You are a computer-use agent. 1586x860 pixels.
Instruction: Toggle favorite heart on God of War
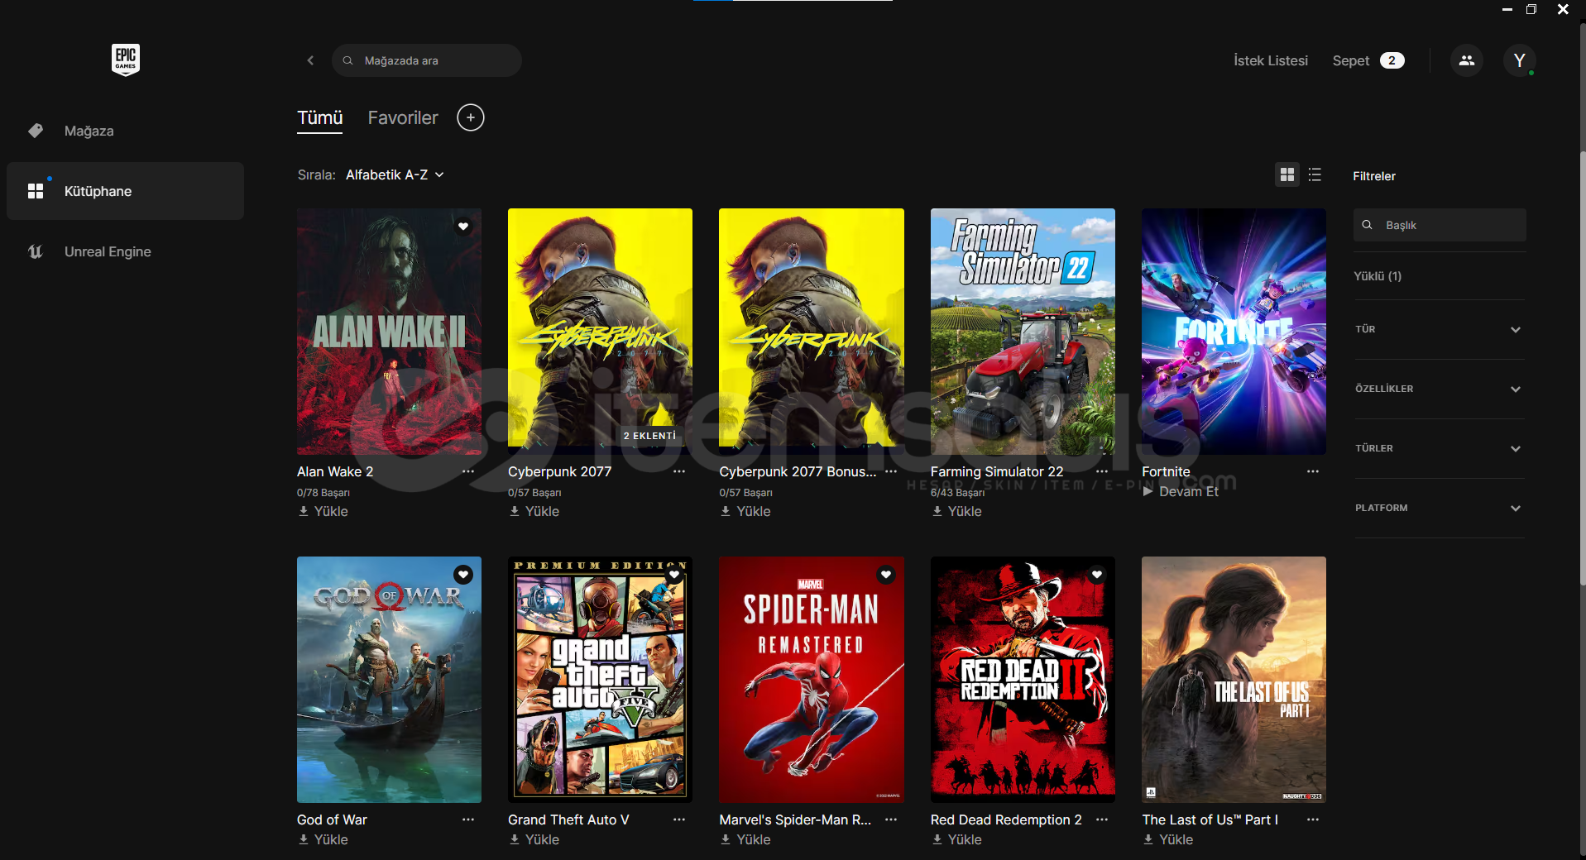[463, 574]
